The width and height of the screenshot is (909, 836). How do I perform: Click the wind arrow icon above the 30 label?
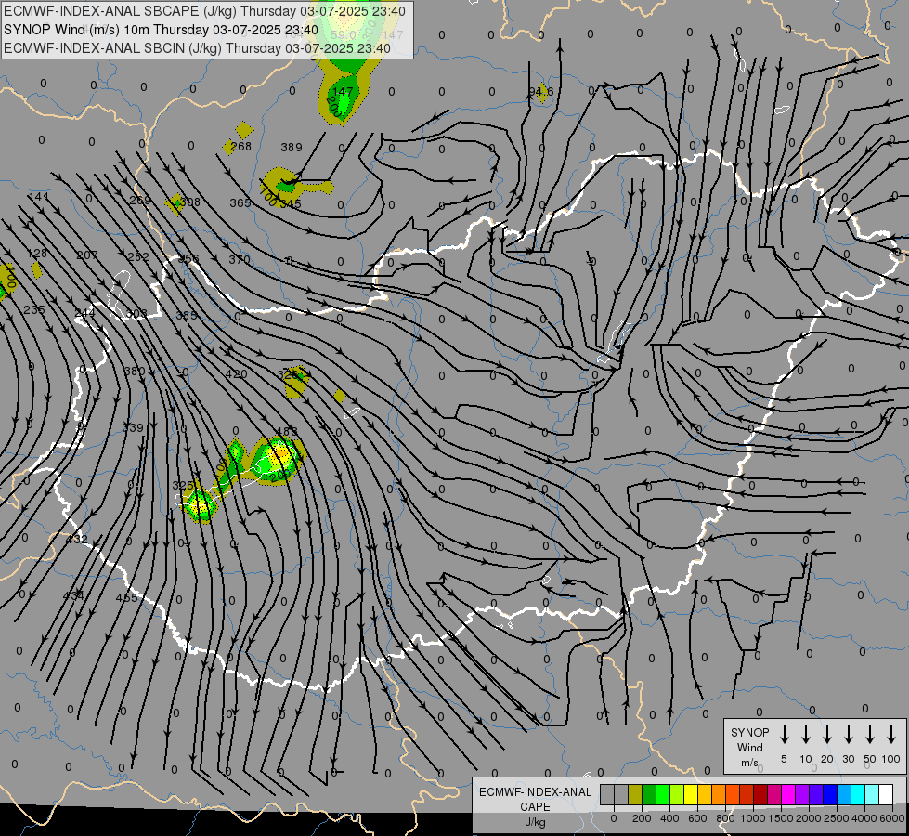pos(848,735)
